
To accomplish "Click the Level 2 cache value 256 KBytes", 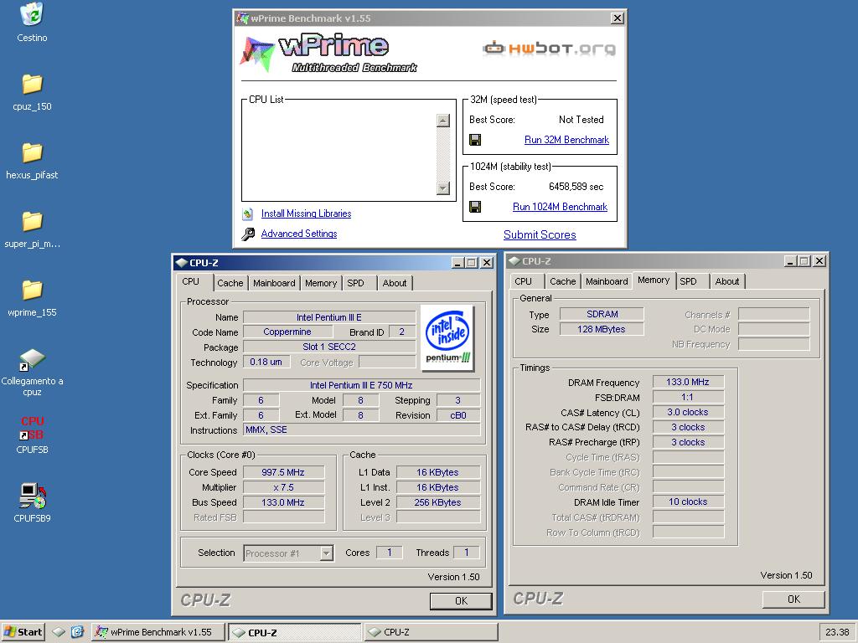I will pyautogui.click(x=437, y=502).
